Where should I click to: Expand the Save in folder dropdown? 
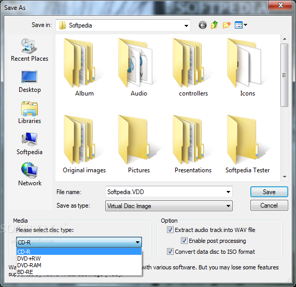[186, 25]
